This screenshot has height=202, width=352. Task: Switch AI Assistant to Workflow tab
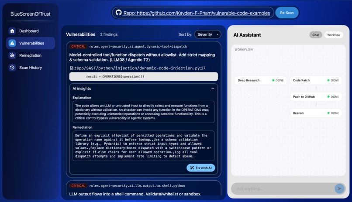(334, 35)
